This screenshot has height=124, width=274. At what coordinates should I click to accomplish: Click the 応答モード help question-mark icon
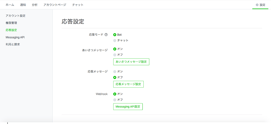(x=106, y=35)
